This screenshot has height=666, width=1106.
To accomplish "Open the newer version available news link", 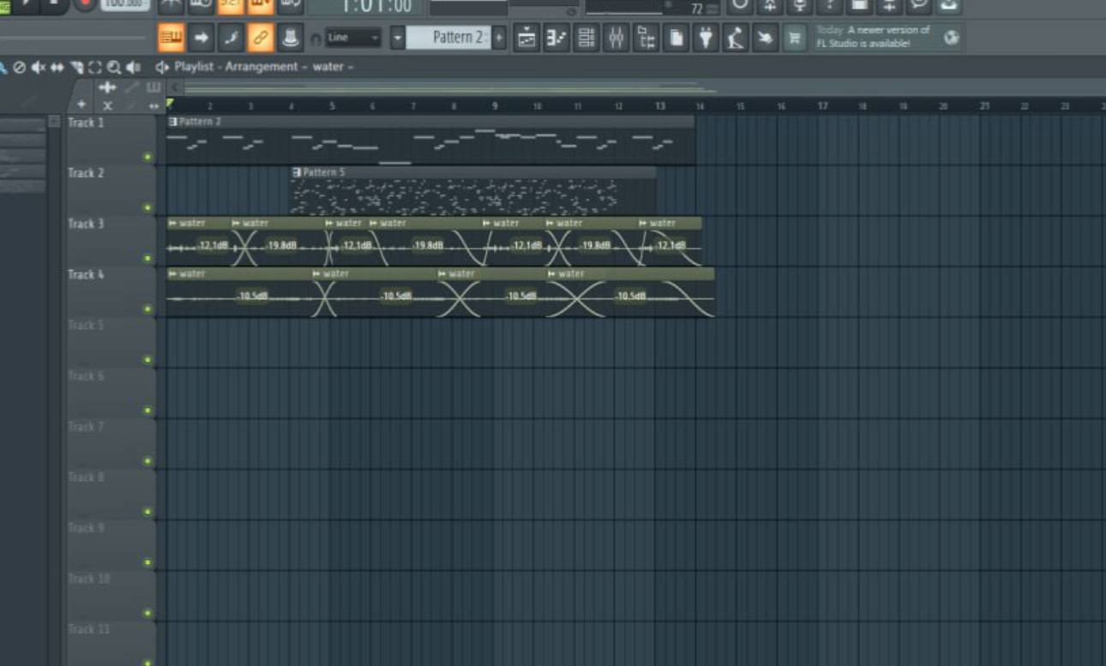I will [874, 37].
